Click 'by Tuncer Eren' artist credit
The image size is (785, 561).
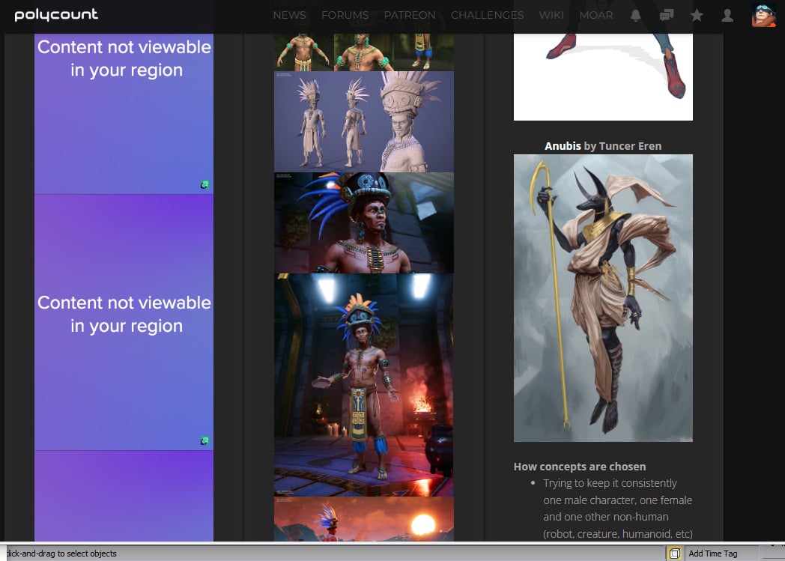pos(622,146)
